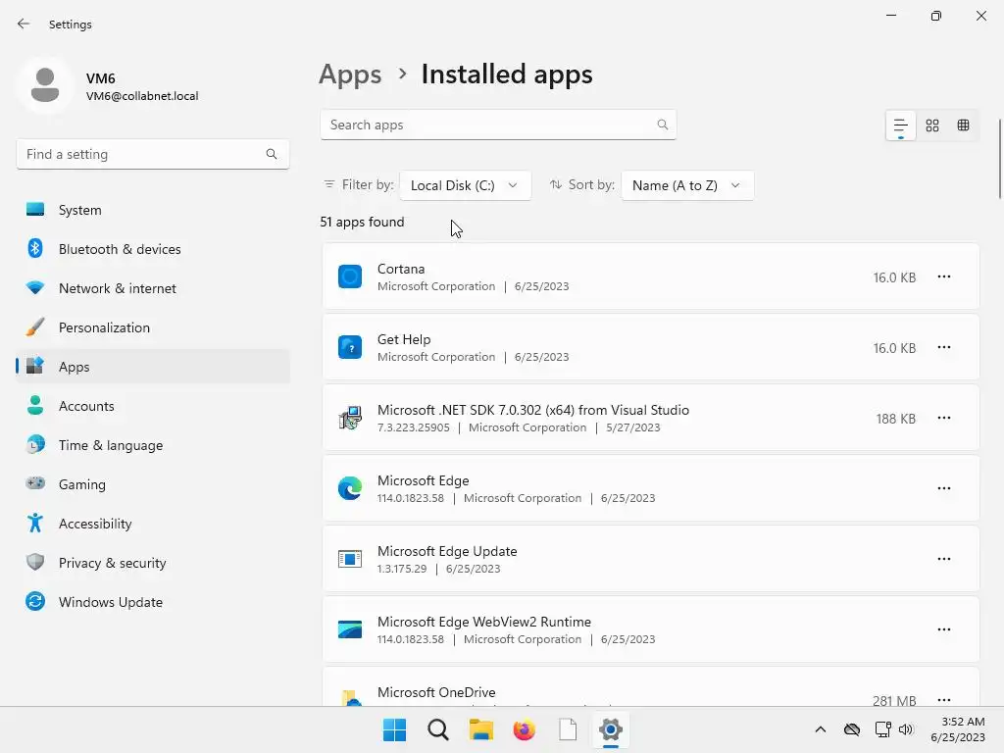Click the Microsoft Edge app icon

coord(350,488)
